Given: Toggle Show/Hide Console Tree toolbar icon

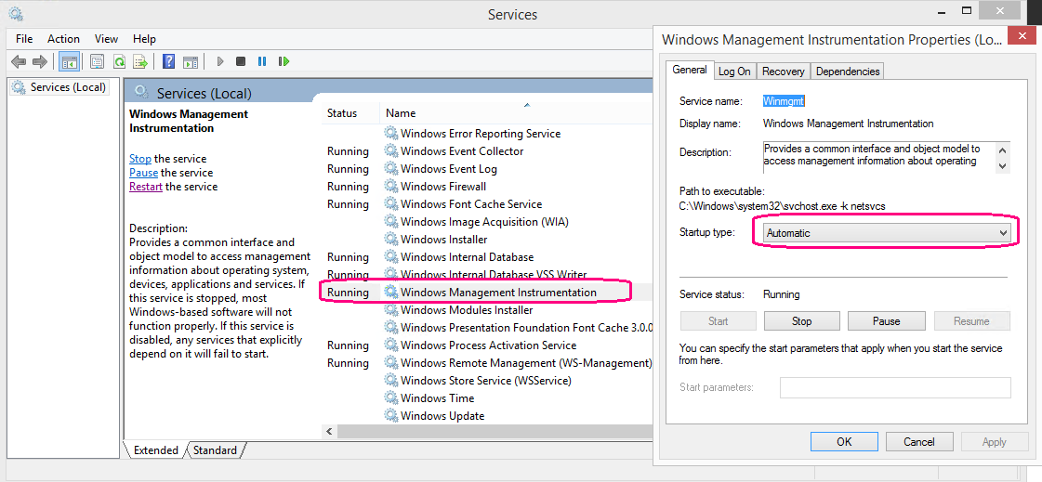Looking at the screenshot, I should coord(69,61).
